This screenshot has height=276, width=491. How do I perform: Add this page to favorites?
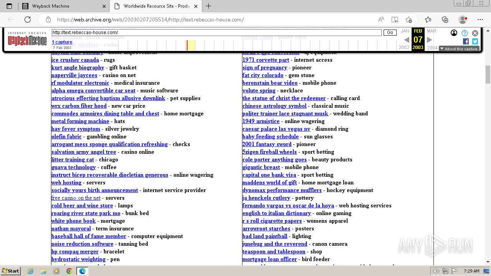pos(409,20)
